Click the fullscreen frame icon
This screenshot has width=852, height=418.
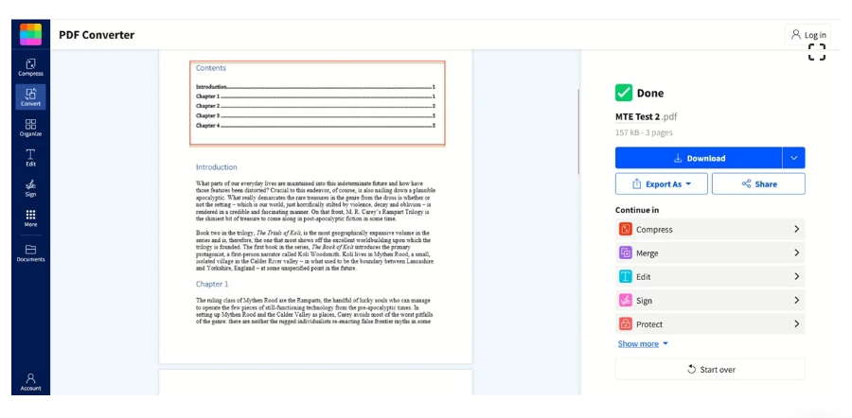817,52
